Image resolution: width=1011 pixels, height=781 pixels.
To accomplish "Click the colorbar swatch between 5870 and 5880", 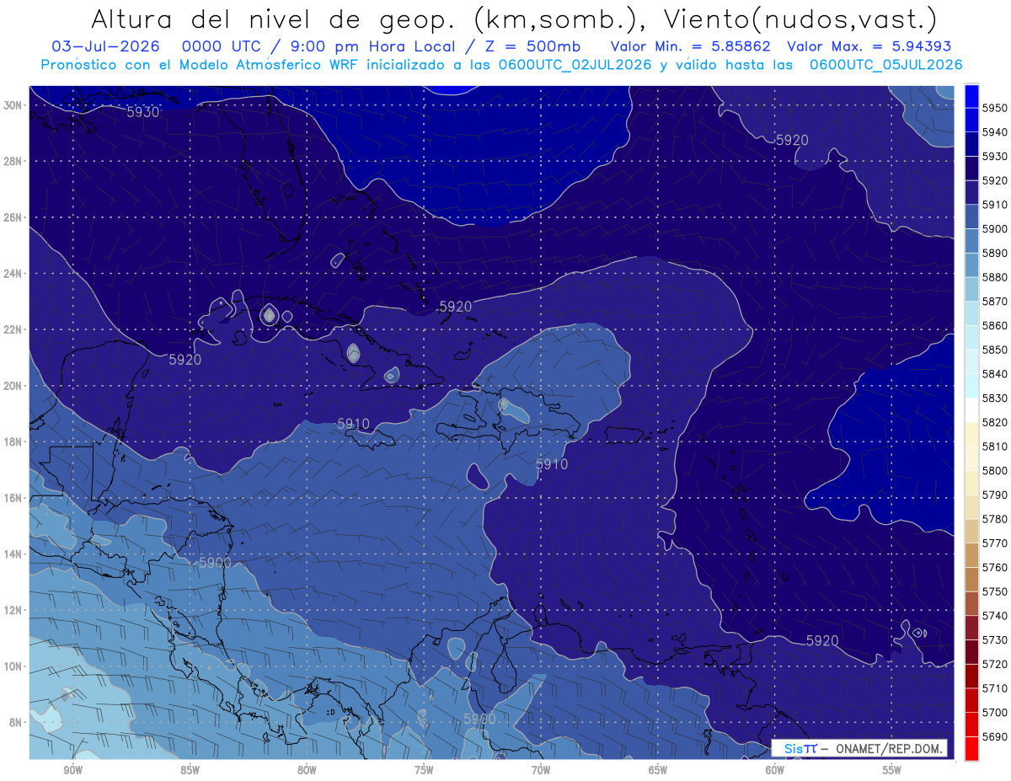I will 971,289.
